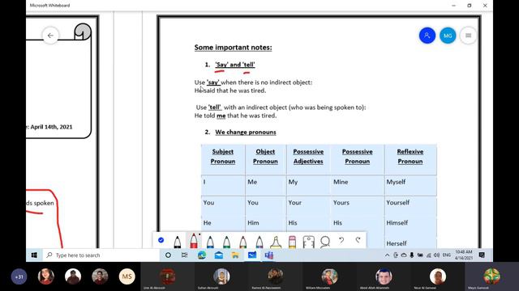Screen dimensions: 519x291
Task: Switch to Microsoft Whiteboard taskbar icon
Action: [x=252, y=255]
